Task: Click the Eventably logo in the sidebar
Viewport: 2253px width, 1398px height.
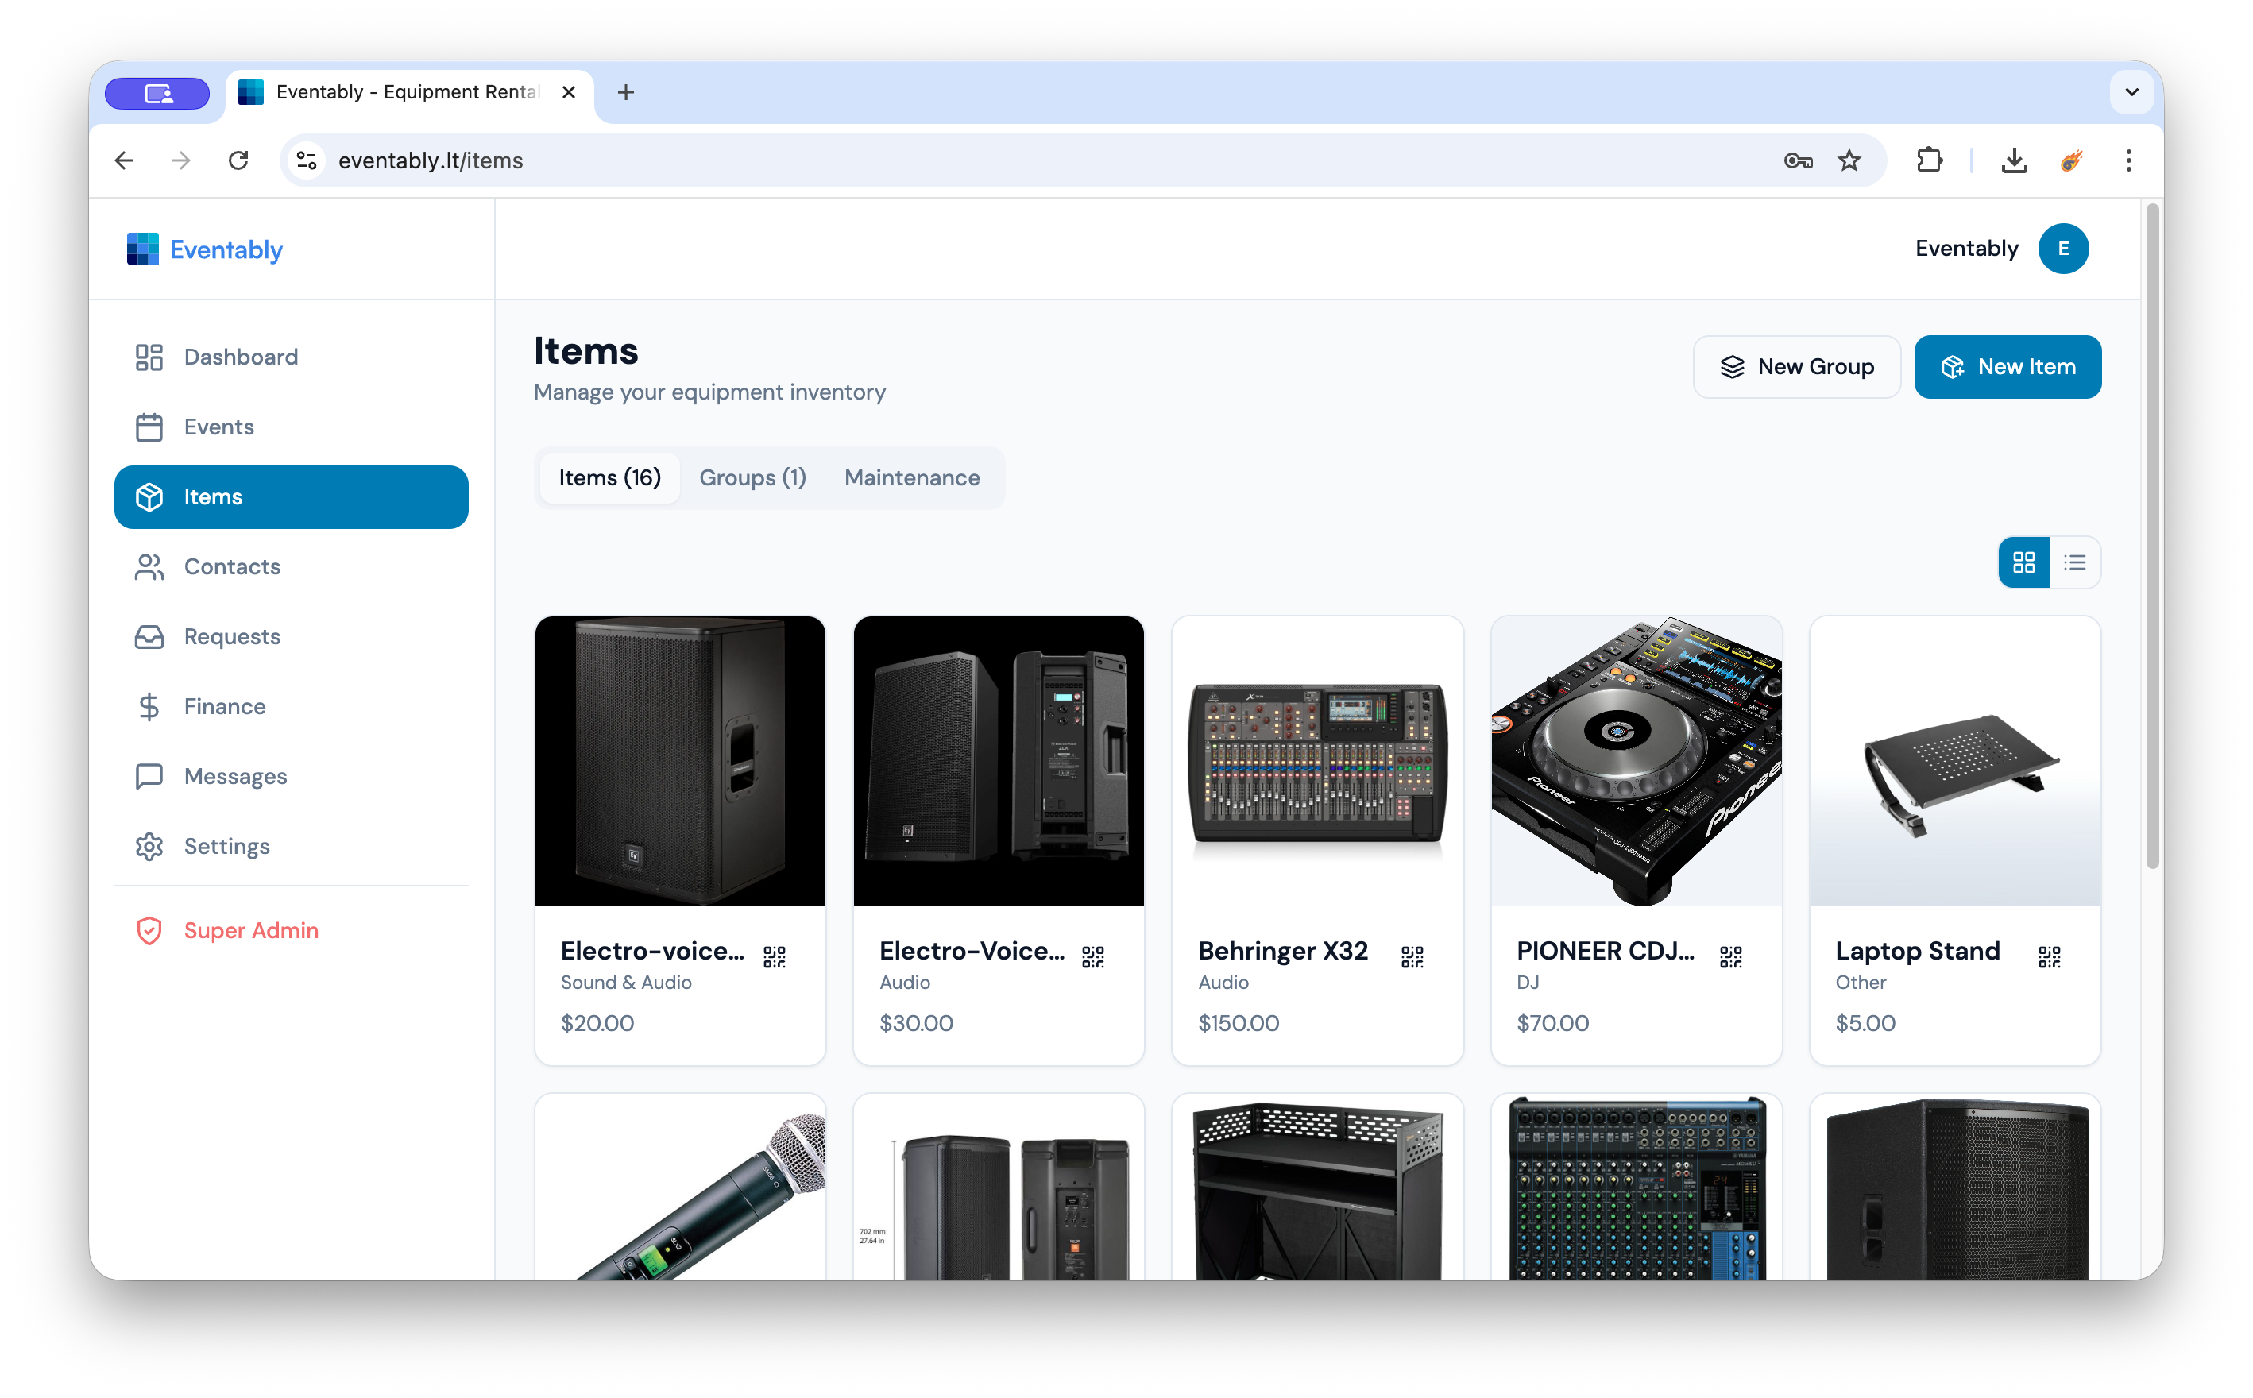Action: pyautogui.click(x=204, y=249)
